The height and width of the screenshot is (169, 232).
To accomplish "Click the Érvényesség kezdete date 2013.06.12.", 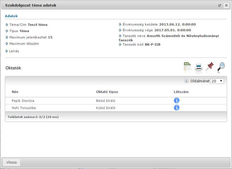I will (x=178, y=24).
